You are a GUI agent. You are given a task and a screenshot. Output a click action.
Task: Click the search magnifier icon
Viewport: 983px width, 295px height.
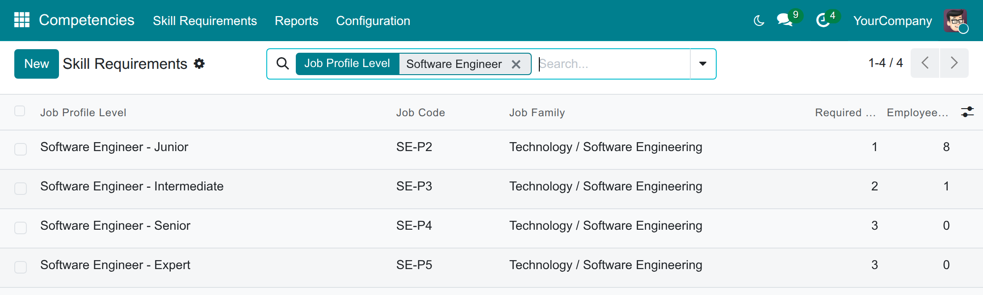coord(282,63)
